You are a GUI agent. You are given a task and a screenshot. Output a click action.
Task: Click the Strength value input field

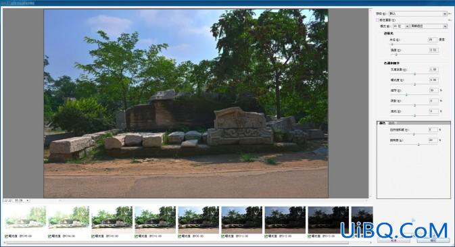433,50
